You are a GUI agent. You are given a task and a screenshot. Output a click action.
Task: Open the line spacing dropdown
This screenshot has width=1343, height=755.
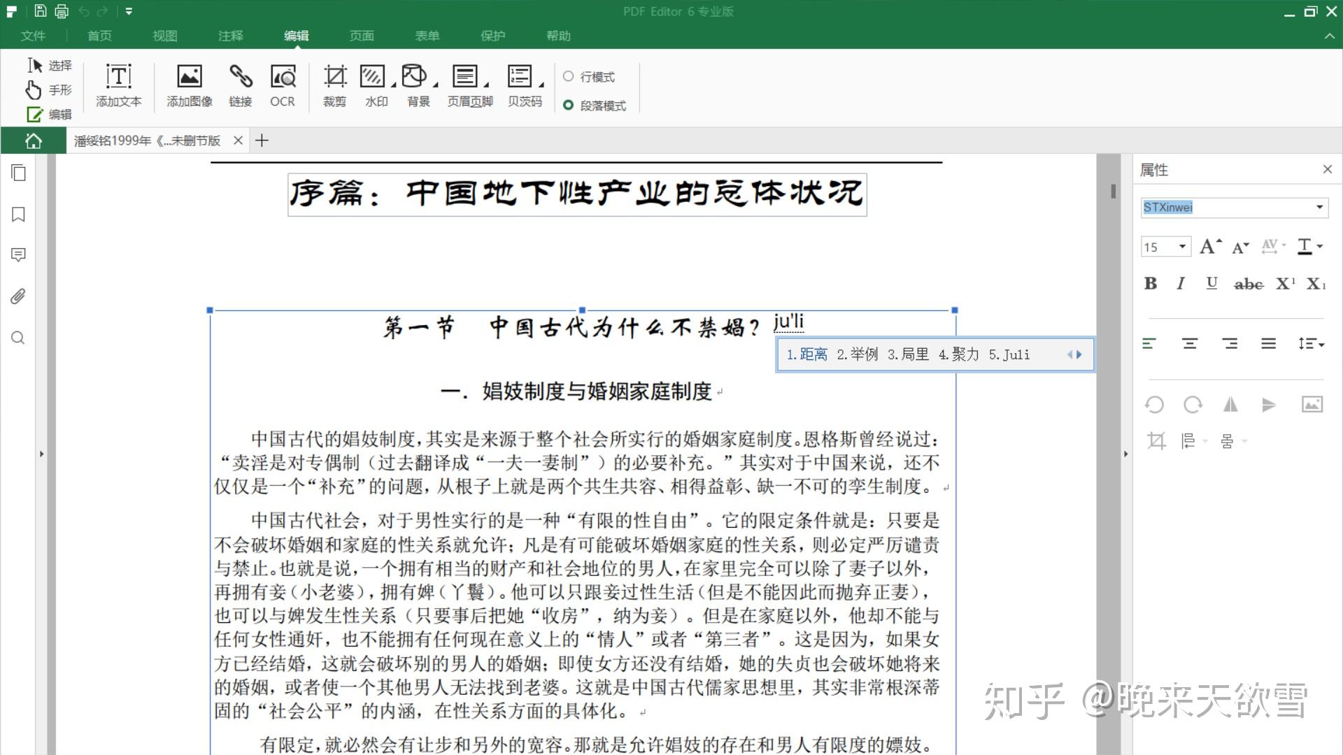1311,343
